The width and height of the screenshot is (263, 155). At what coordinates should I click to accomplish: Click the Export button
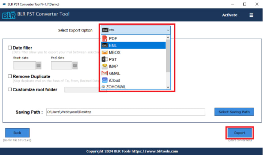(240, 133)
